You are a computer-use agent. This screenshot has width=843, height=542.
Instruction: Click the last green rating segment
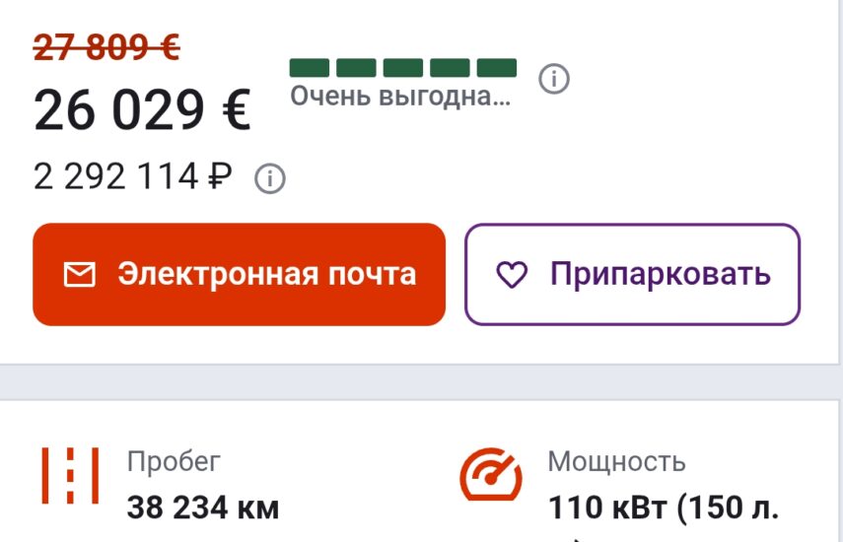click(497, 68)
